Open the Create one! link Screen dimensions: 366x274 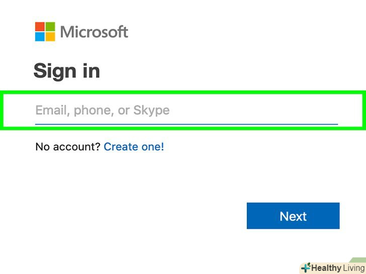point(134,147)
